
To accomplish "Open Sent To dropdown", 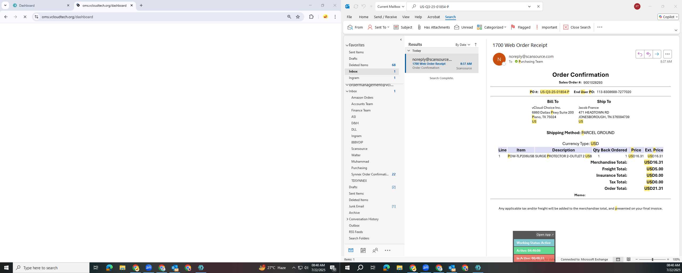I will (x=379, y=27).
